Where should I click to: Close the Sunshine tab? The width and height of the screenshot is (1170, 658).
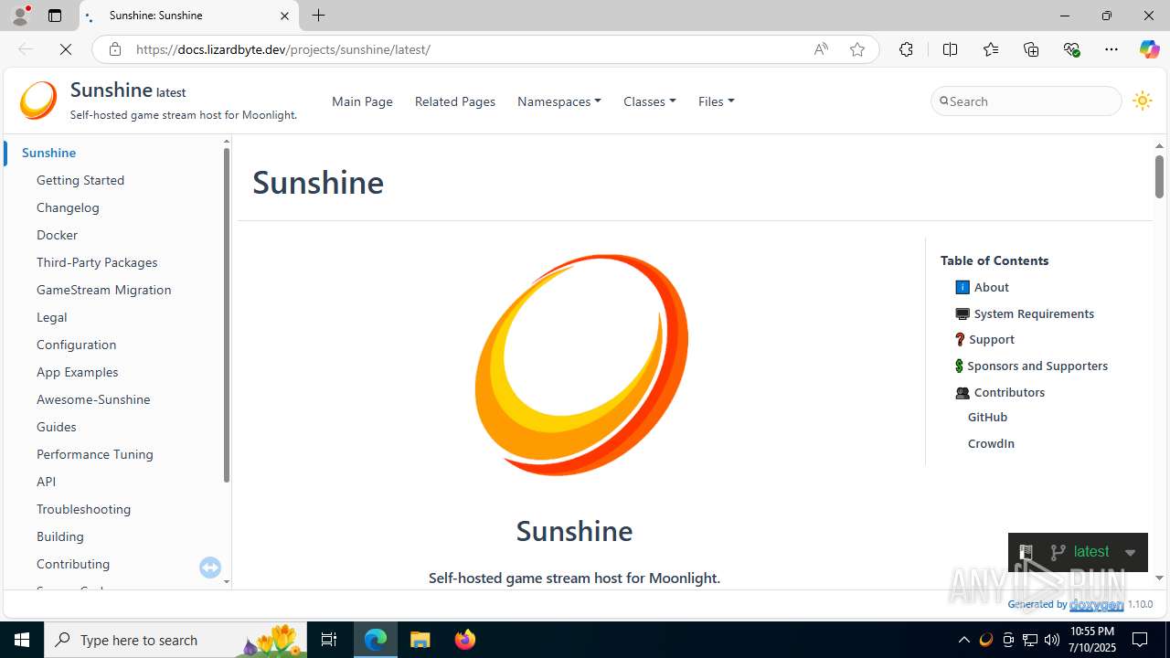(284, 16)
